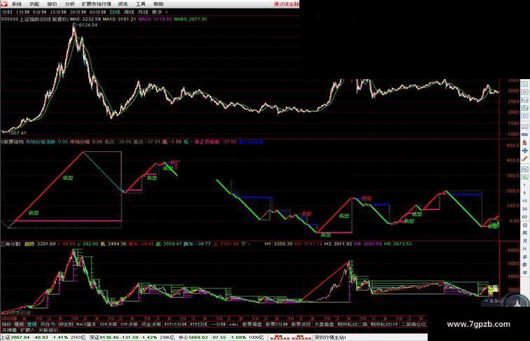Select the 周线 weekly period

click(129, 12)
